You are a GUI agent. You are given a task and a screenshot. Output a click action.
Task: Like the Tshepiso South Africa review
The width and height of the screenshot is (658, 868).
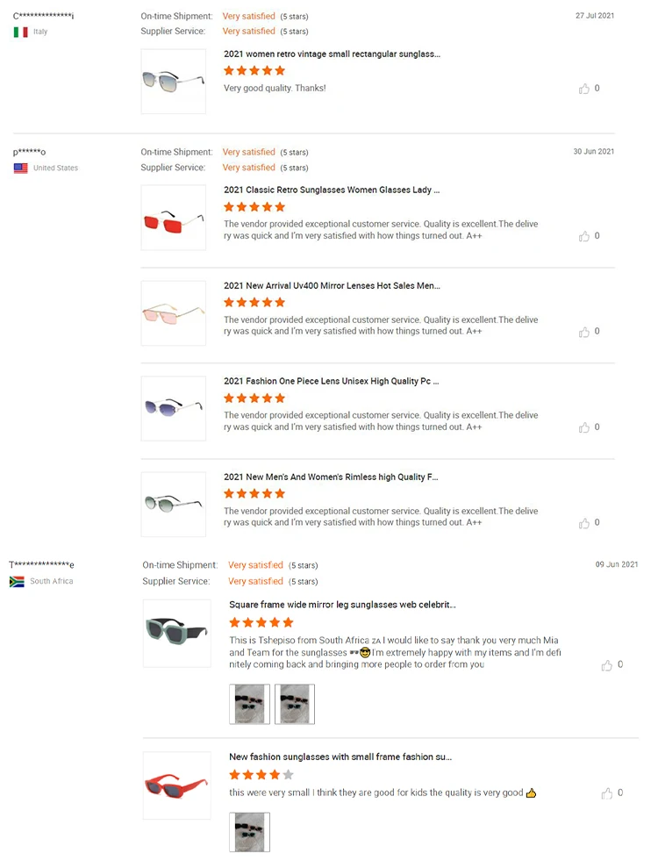607,665
